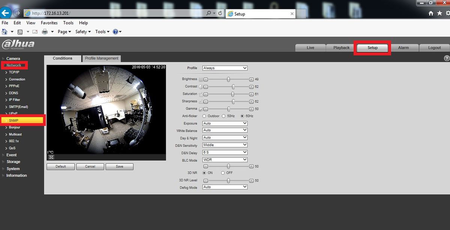Click the browser back arrow button
Screen dimensions: 450x230
5,13
